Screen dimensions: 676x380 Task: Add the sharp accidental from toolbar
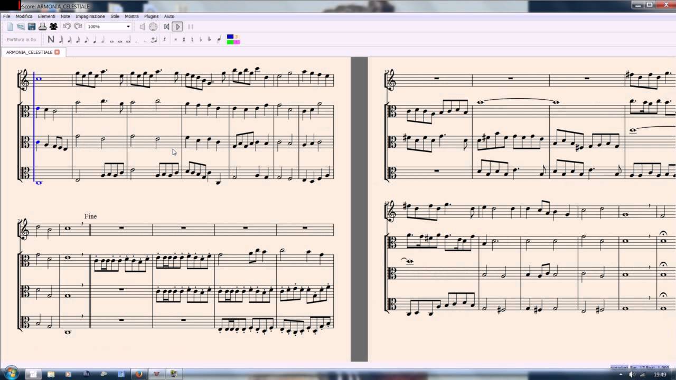pyautogui.click(x=184, y=40)
